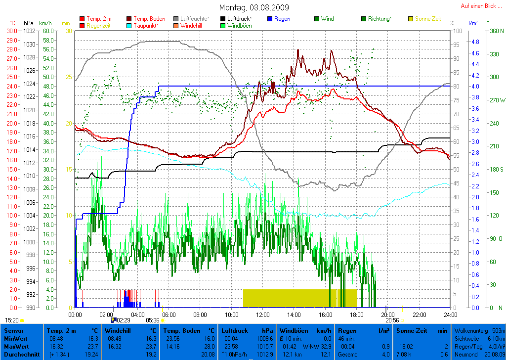
Task: Toggle the blue Regen legend box
Action: [x=269, y=19]
